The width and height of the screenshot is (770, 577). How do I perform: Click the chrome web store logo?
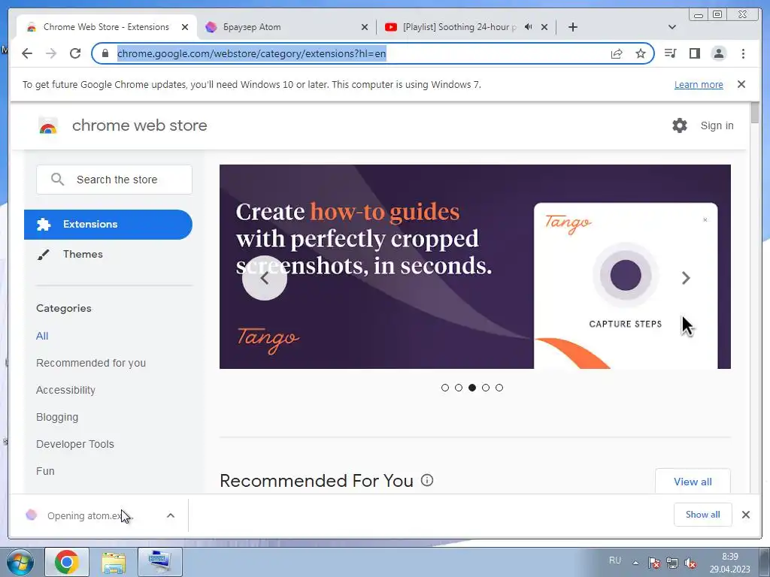(48, 125)
